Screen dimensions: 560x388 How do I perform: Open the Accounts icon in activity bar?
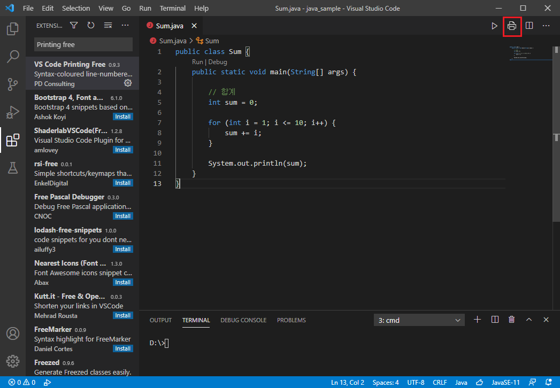coord(13,333)
